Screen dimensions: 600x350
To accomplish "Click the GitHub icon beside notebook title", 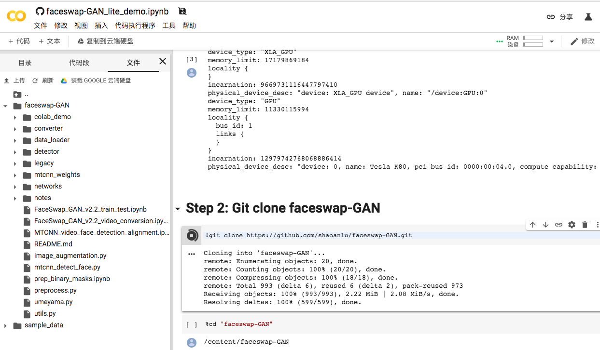I will point(40,11).
